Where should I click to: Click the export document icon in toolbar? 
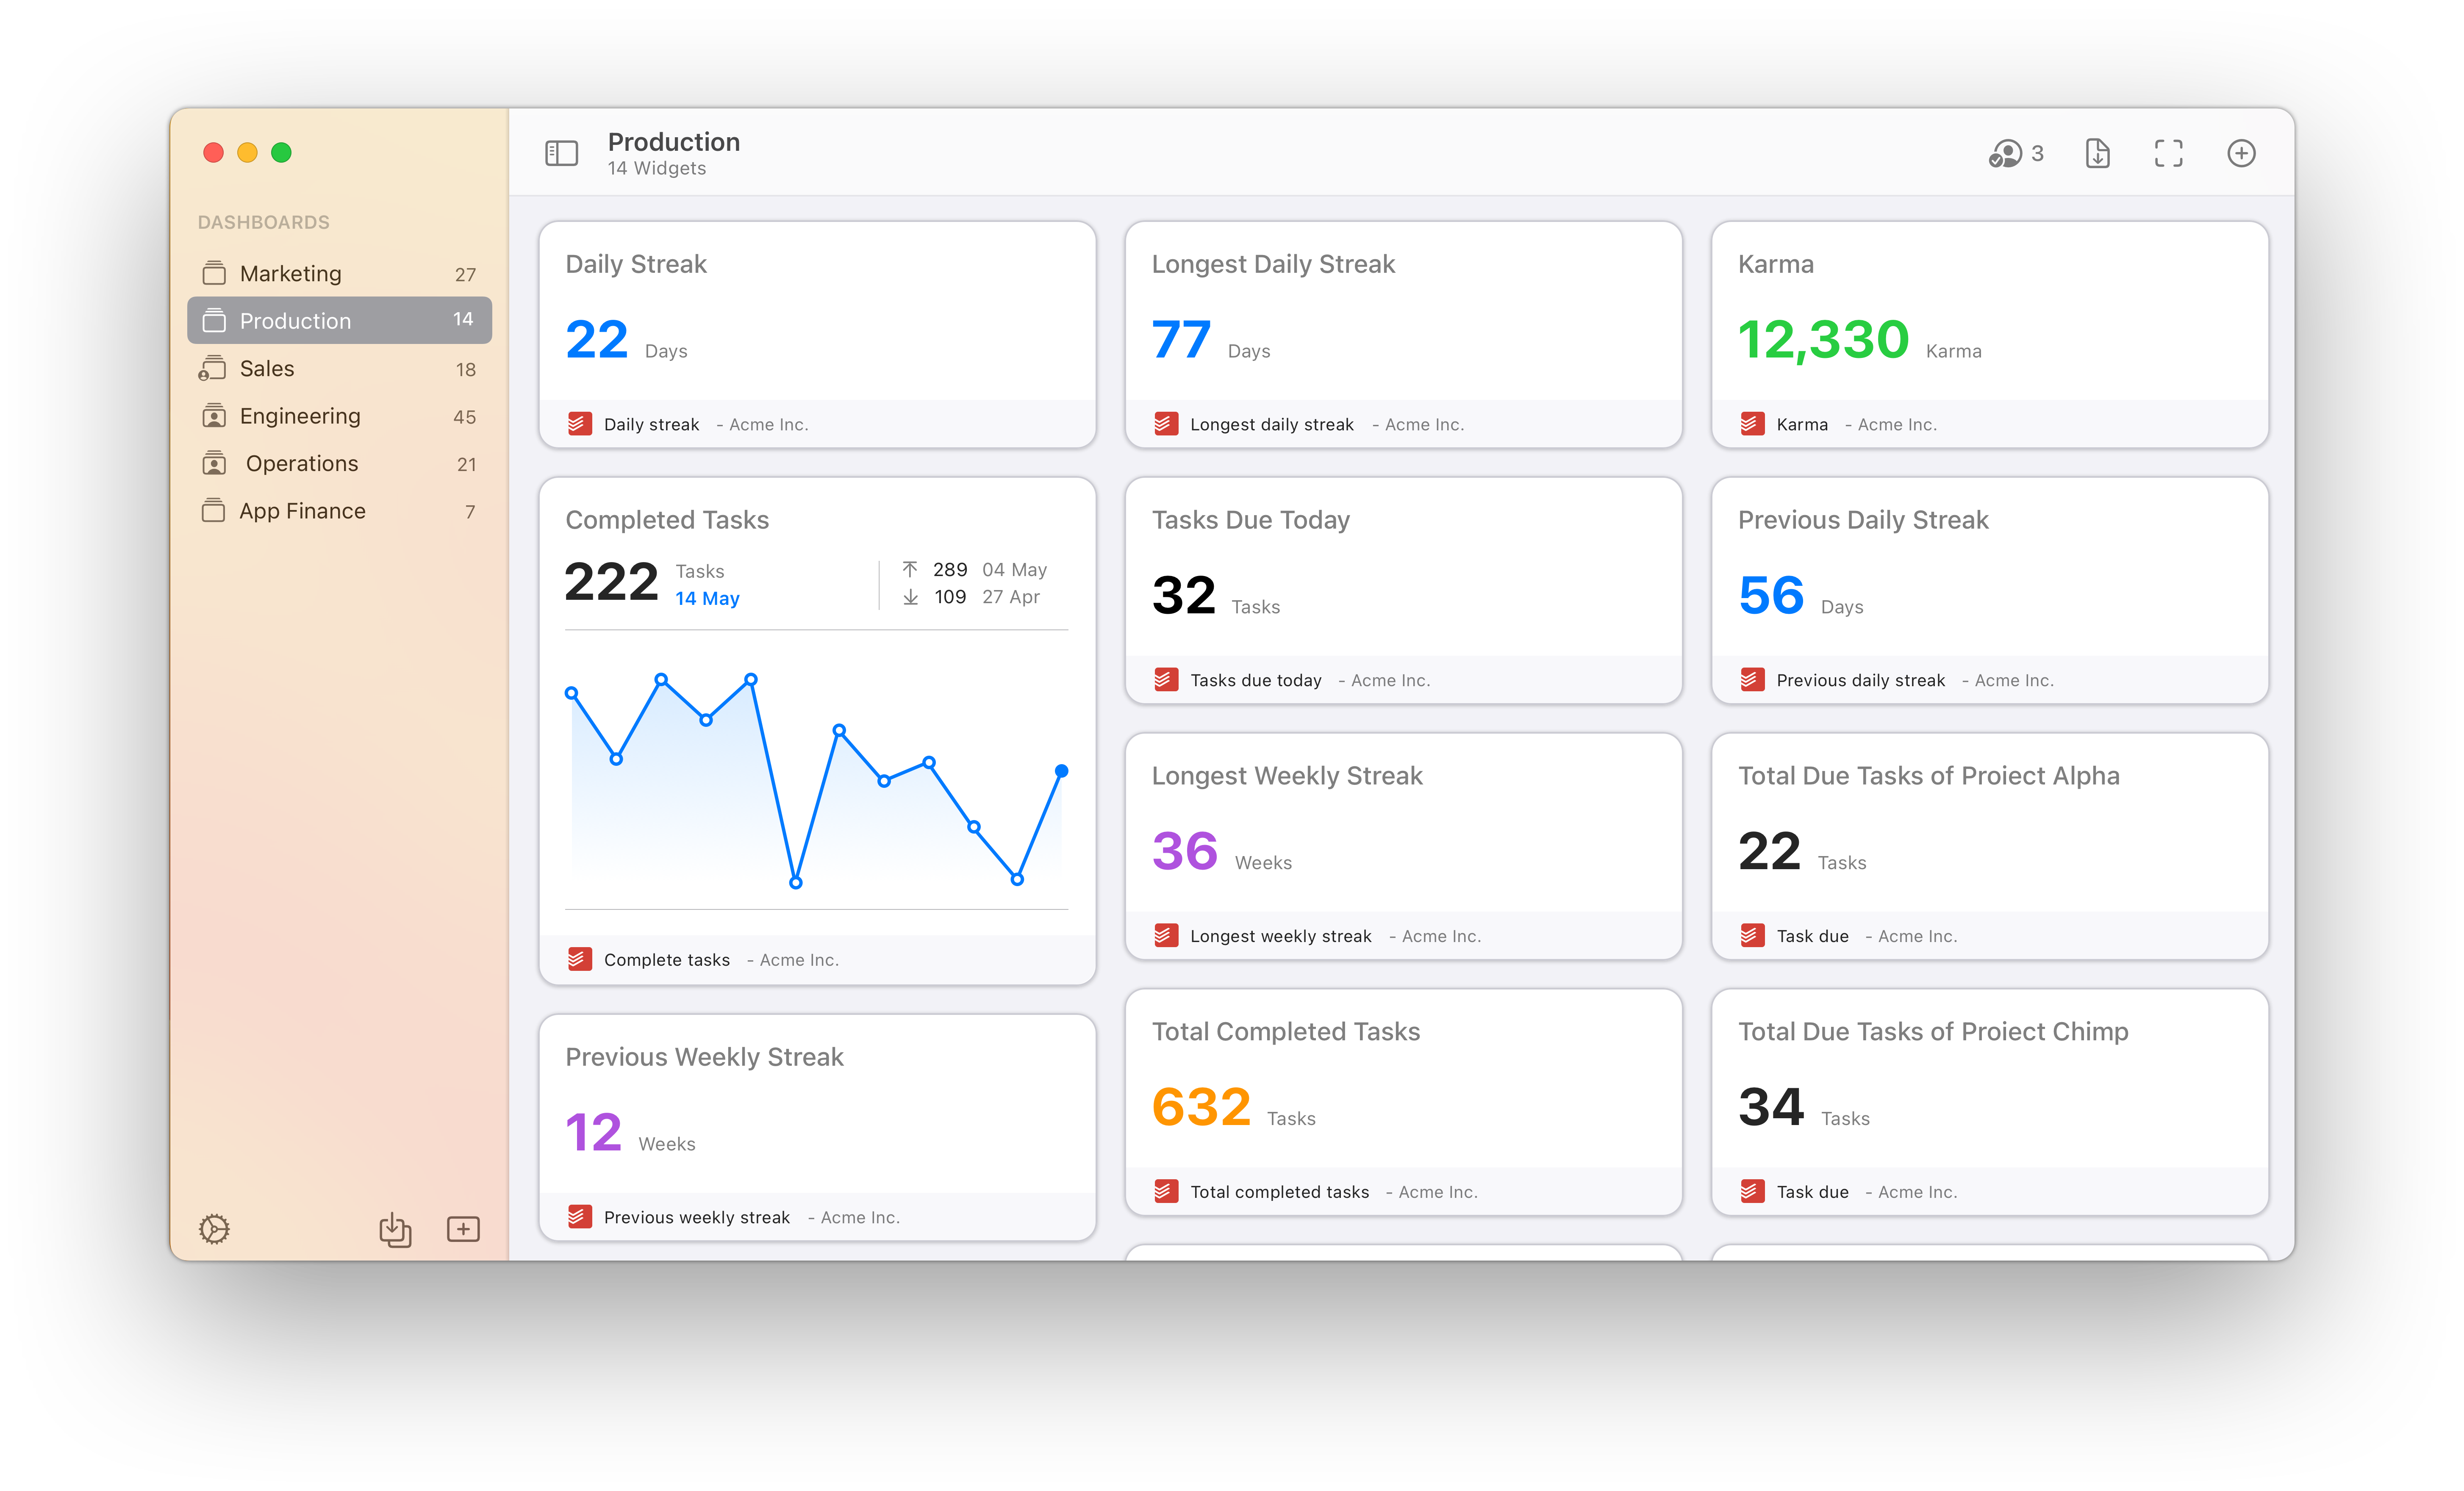point(2097,153)
